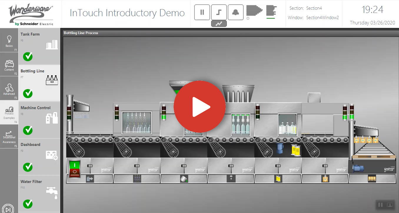399x213 pixels.
Task: Toggle the cabinet latch above the capping icon
Action: click(231, 166)
